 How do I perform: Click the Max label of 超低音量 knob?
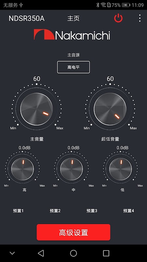pos(133,128)
